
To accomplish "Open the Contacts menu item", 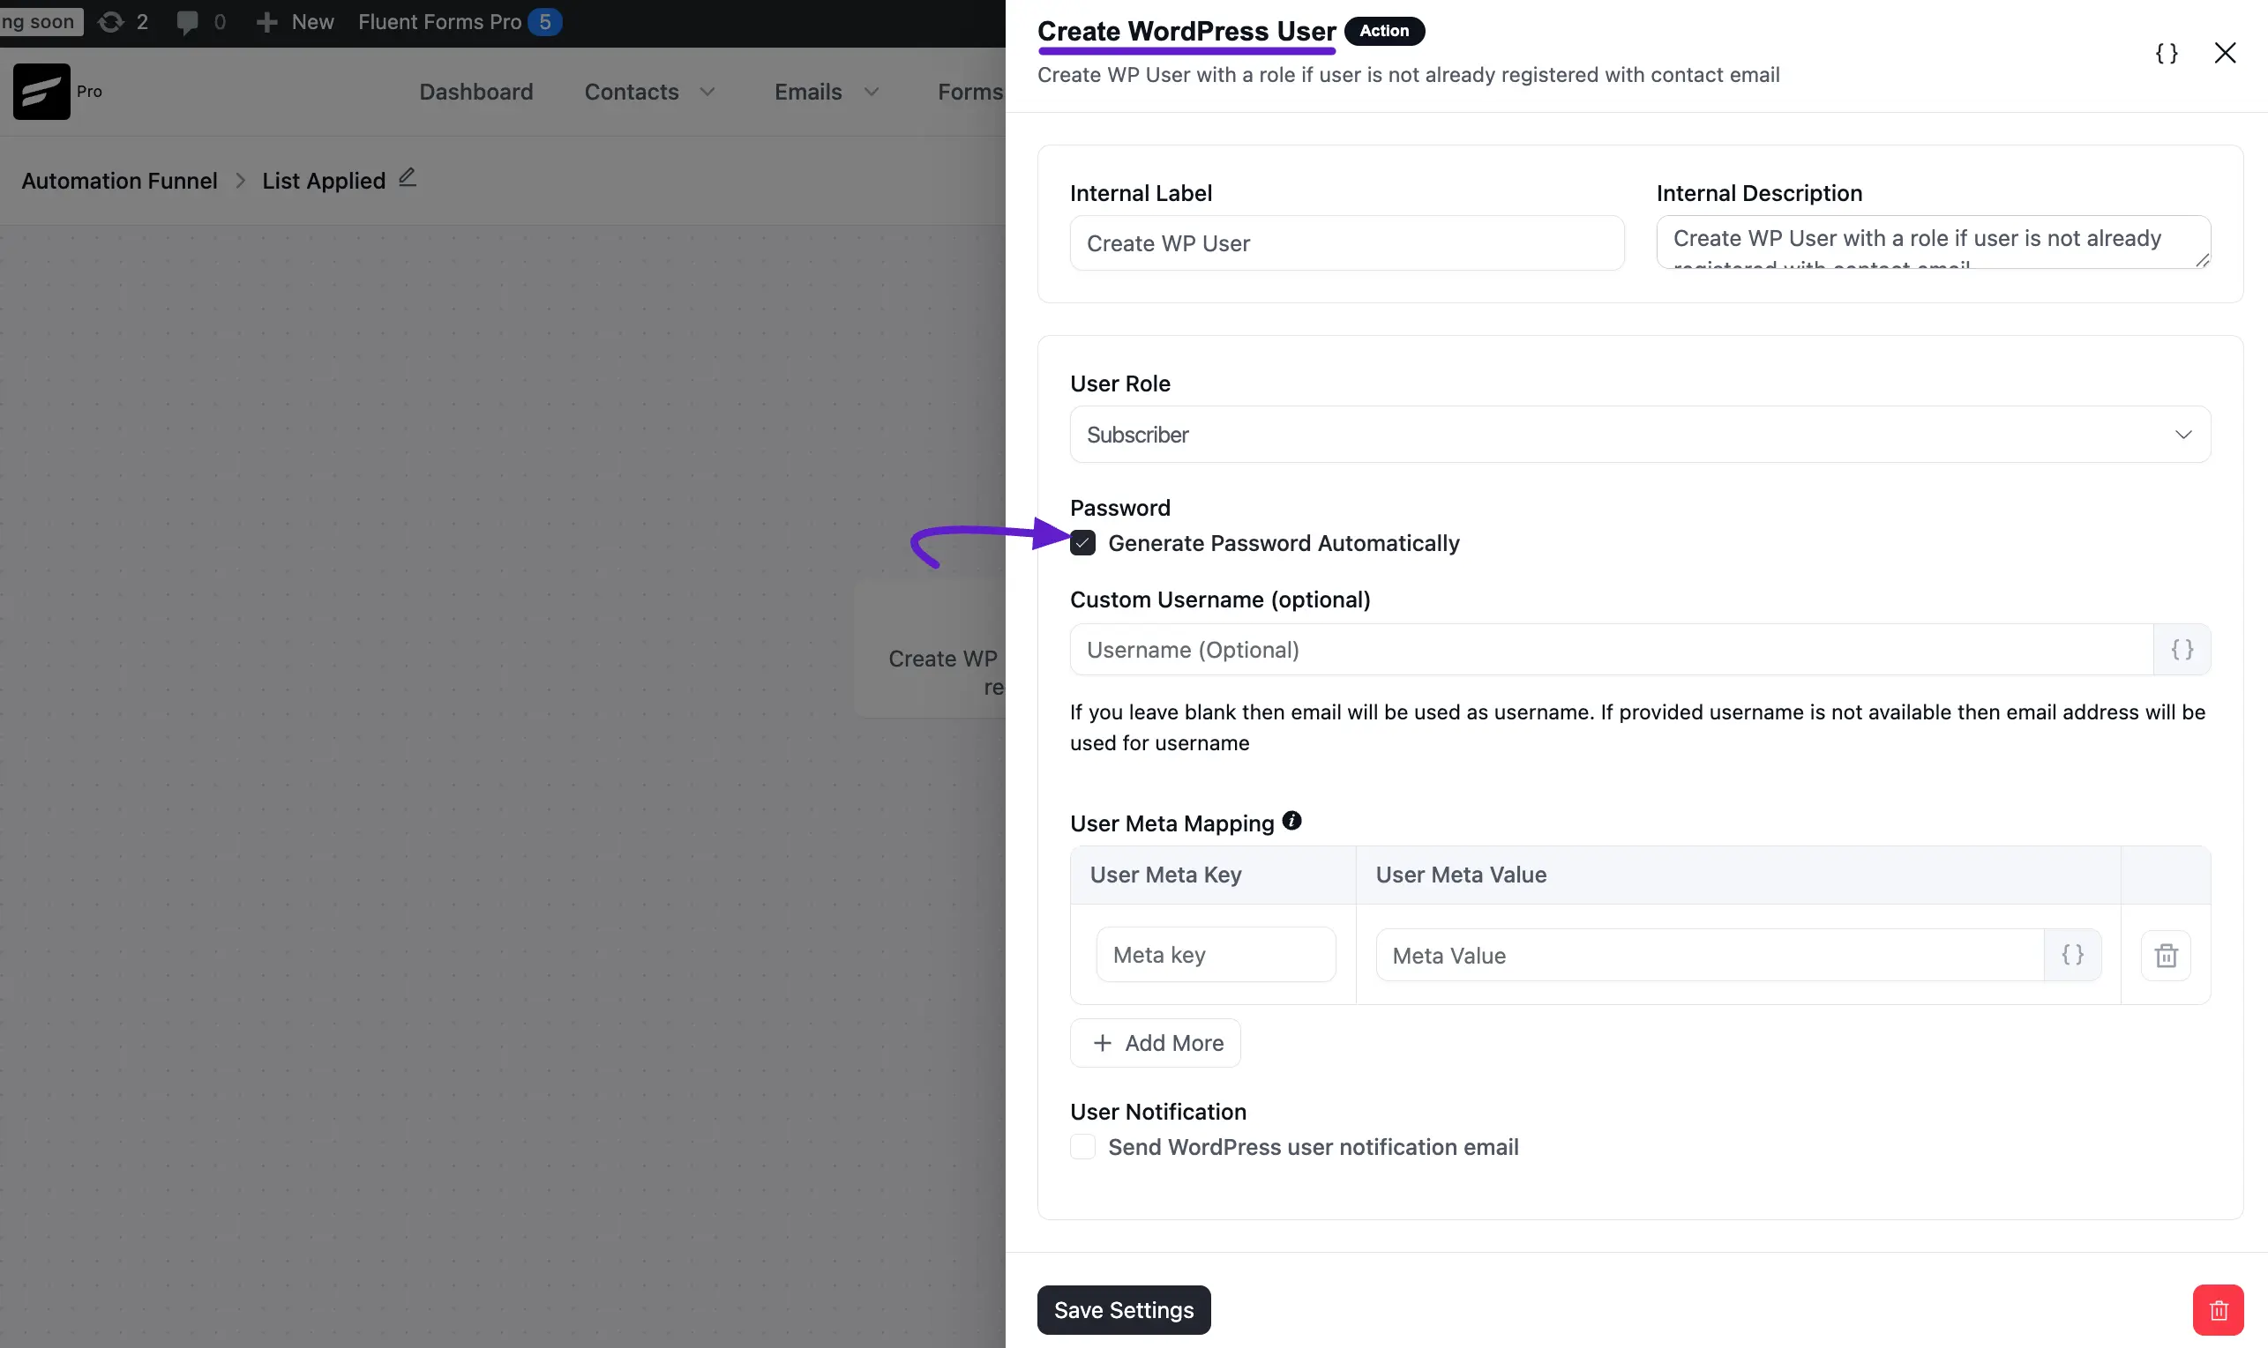I will pos(632,92).
